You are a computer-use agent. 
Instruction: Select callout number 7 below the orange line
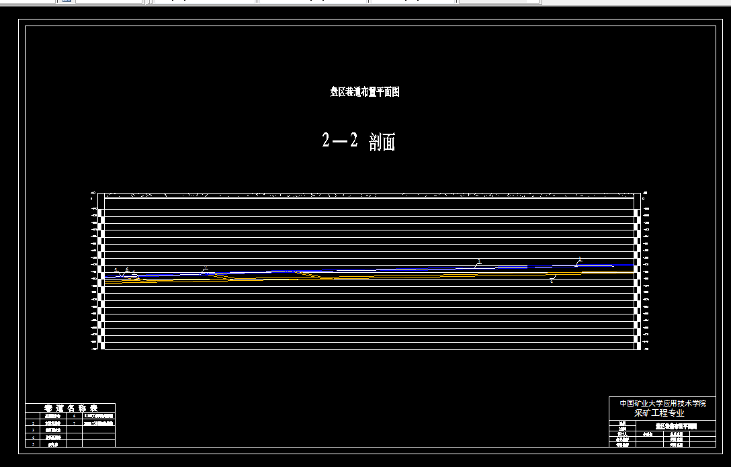point(552,281)
